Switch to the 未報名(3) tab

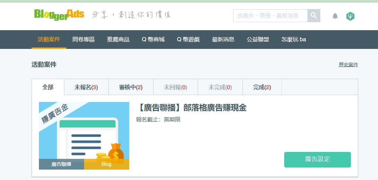[86, 87]
